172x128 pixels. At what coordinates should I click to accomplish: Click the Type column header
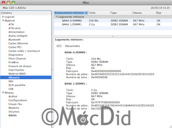(121, 13)
